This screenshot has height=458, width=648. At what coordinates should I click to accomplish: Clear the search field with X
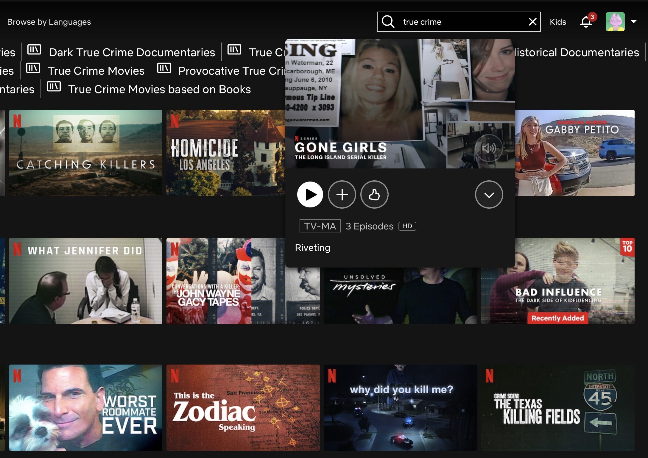[532, 22]
